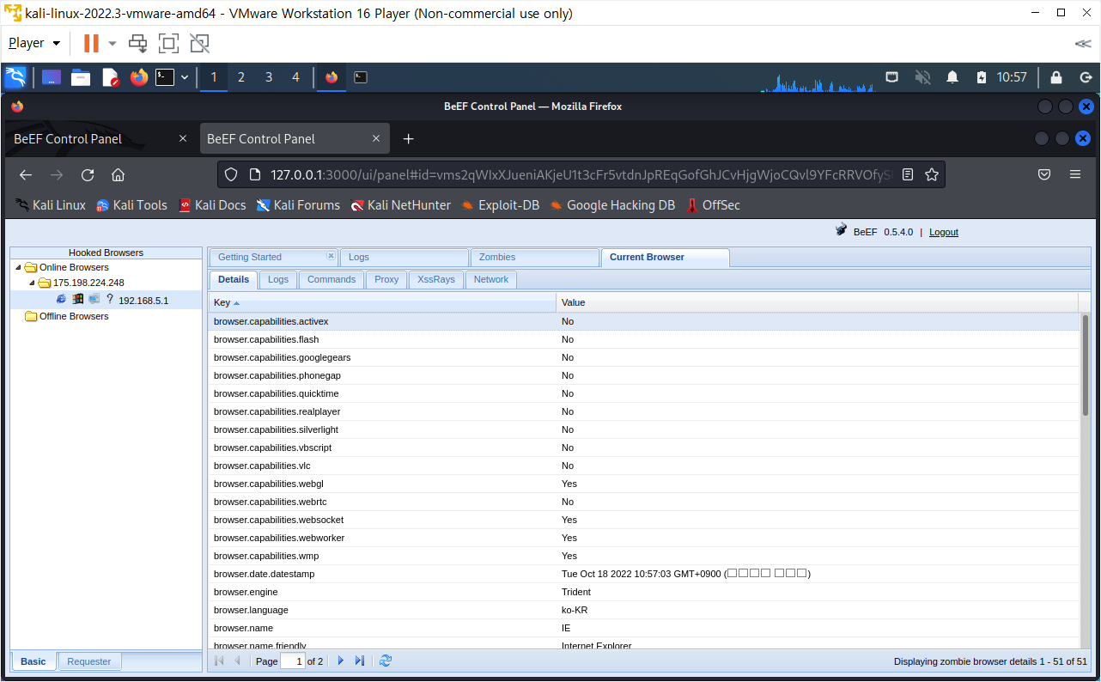Open the notifications bell

click(952, 77)
